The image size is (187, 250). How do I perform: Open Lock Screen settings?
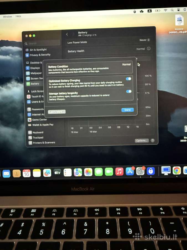coord(35,91)
